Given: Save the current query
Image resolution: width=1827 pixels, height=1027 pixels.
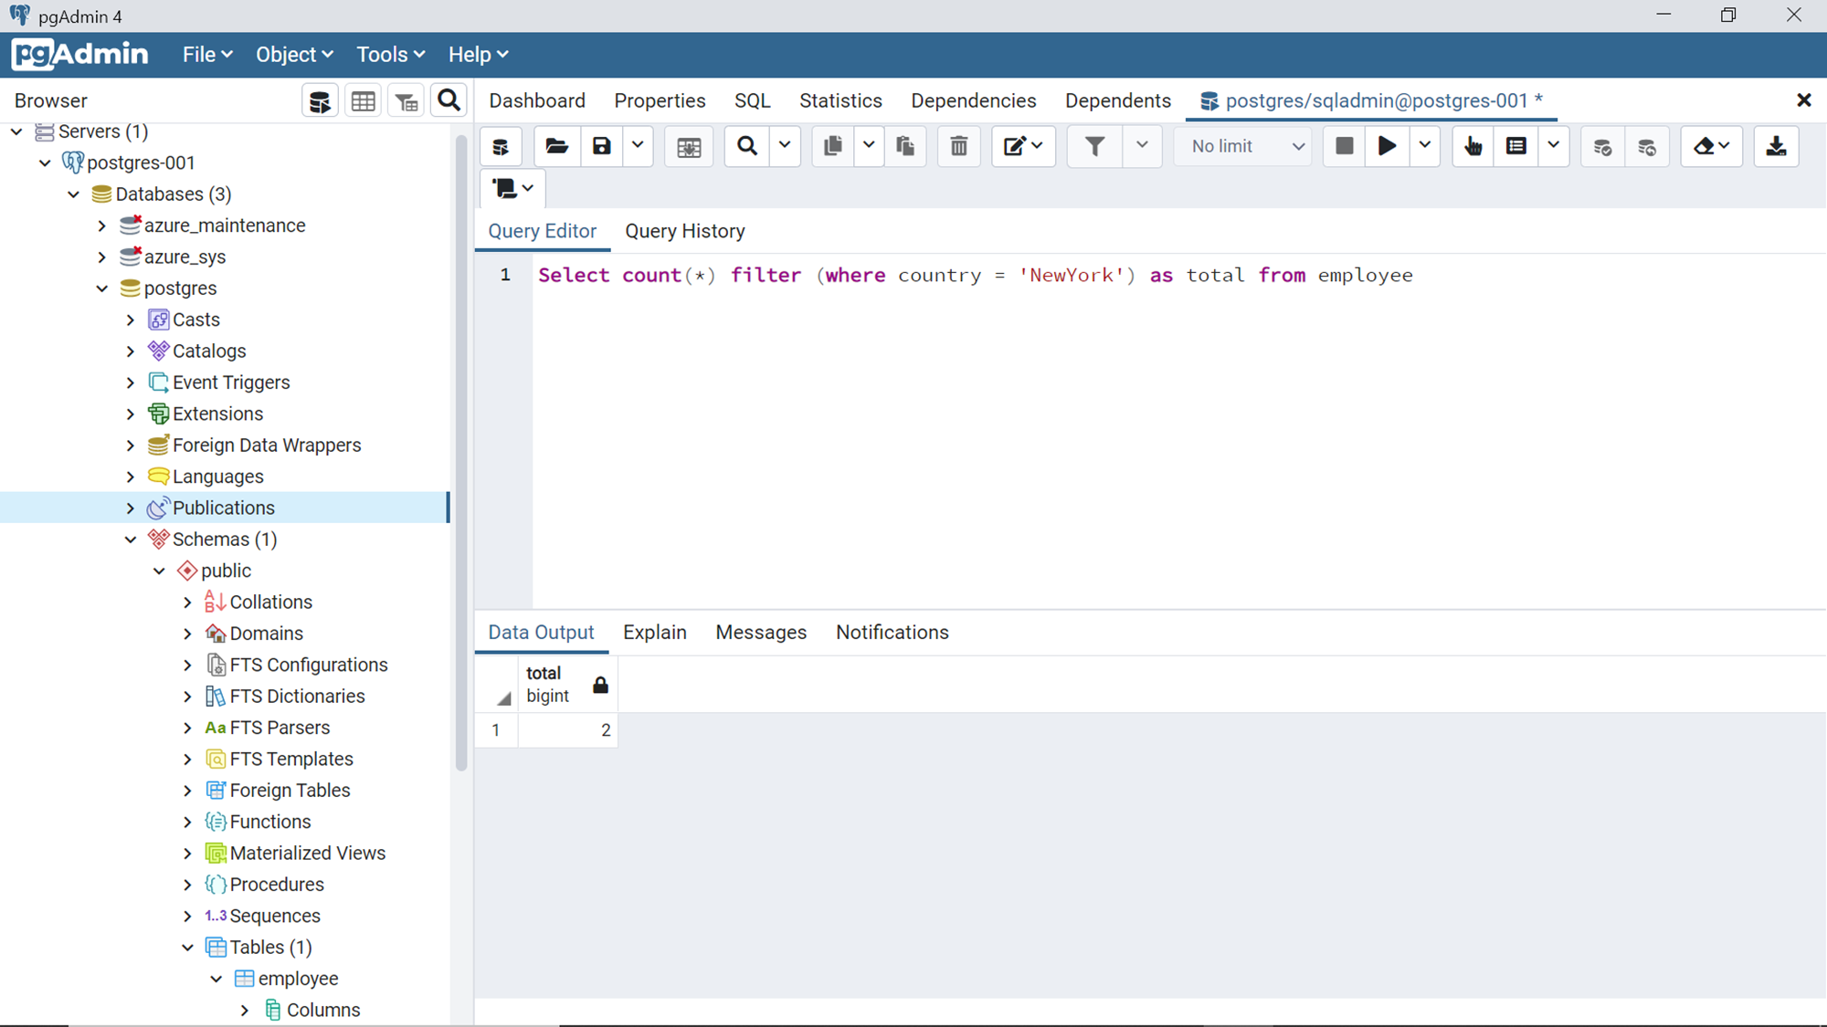Looking at the screenshot, I should coord(601,146).
